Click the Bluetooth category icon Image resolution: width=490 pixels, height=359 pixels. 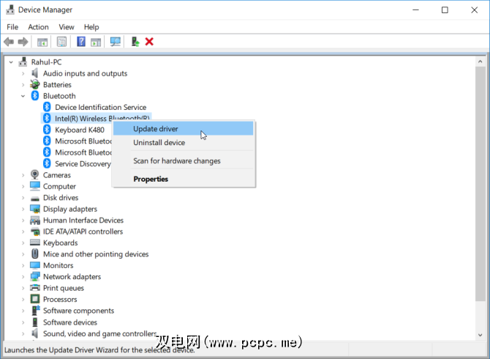click(35, 96)
